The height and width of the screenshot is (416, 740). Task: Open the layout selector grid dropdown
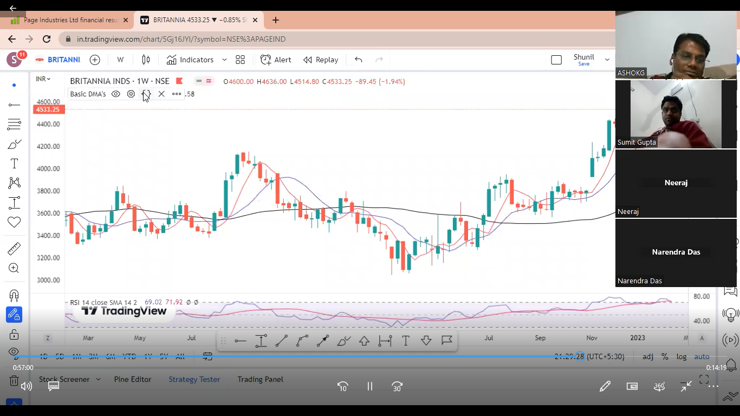(240, 60)
